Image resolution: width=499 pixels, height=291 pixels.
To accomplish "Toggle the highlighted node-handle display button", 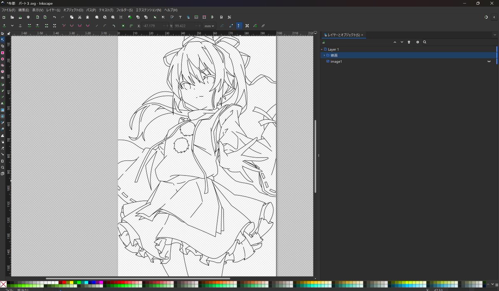I will coord(239,26).
